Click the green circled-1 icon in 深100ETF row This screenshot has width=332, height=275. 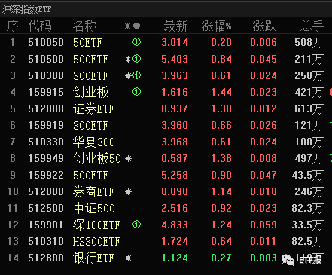tap(136, 225)
